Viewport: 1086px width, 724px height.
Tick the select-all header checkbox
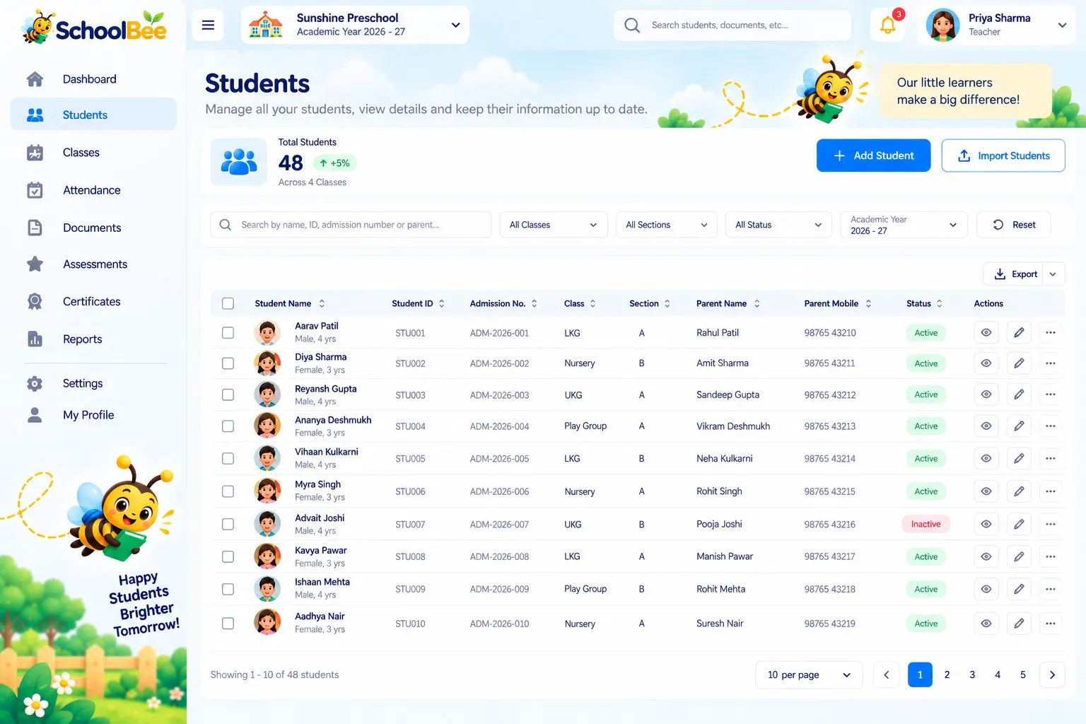point(228,303)
